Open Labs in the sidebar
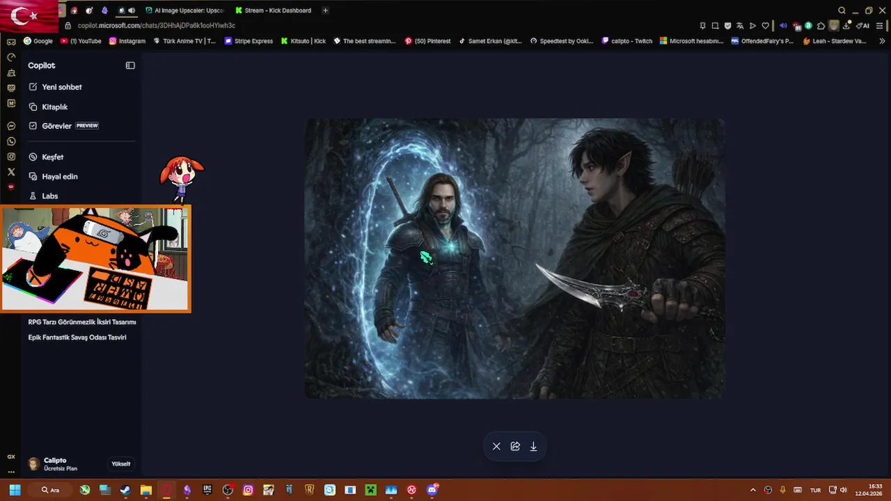This screenshot has height=501, width=891. [x=44, y=196]
